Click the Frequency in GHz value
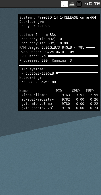 pos(64,43)
